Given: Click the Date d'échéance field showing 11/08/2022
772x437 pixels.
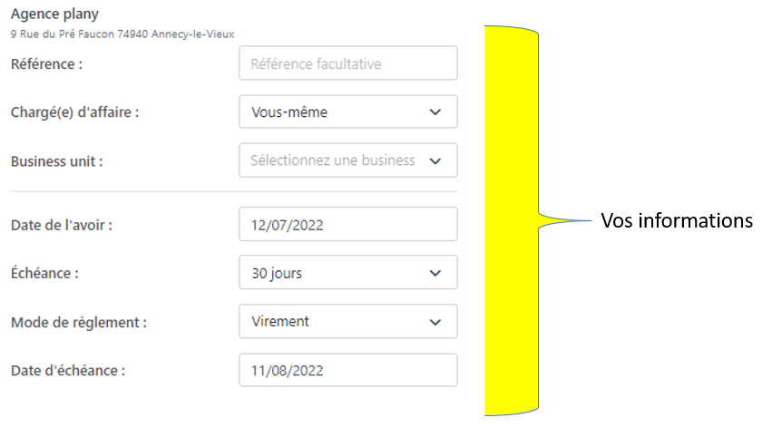Looking at the screenshot, I should tap(347, 370).
